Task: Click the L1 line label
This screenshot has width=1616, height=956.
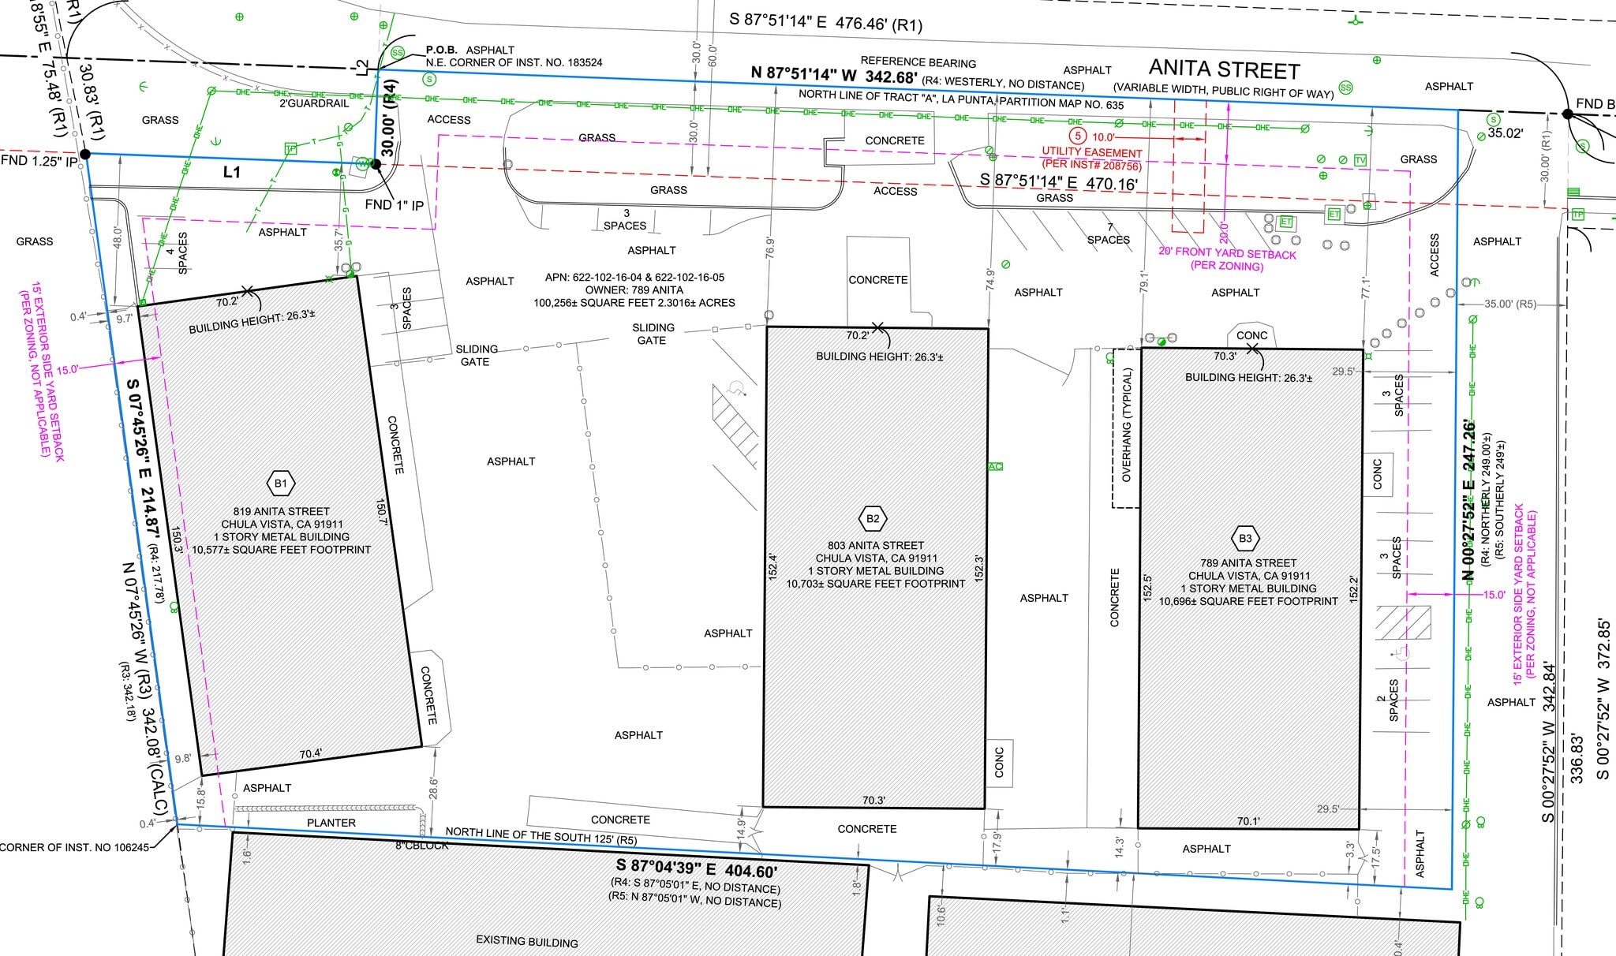Action: tap(231, 172)
